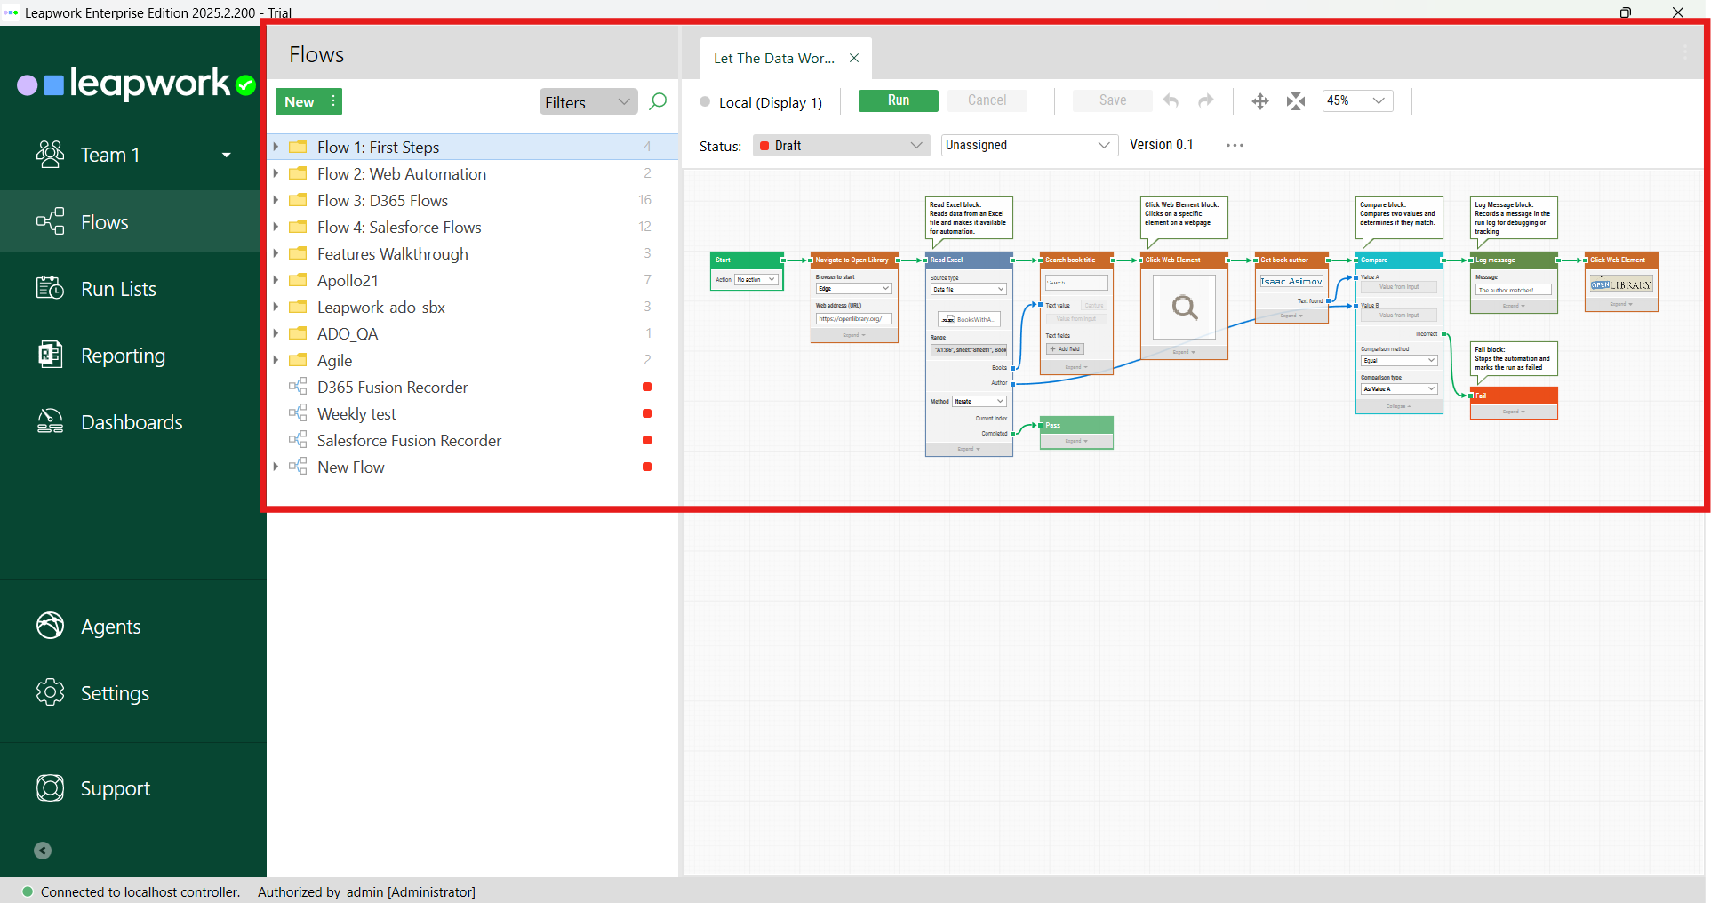The height and width of the screenshot is (903, 1711).
Task: Open Source type dropdown in Read Excel
Action: (x=968, y=289)
